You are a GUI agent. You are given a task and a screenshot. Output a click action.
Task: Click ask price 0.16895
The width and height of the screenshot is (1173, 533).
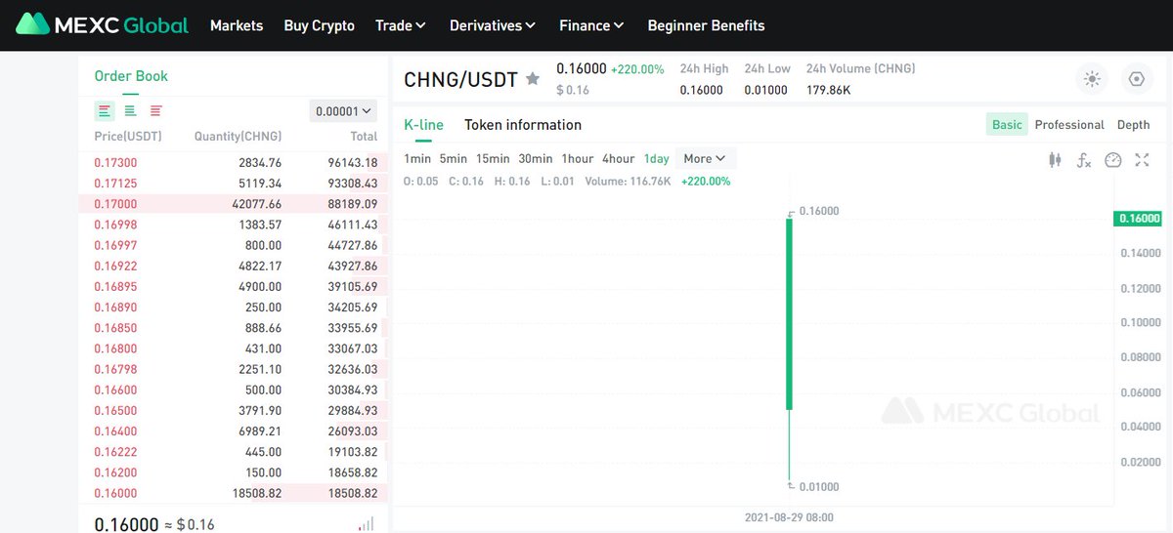[115, 286]
